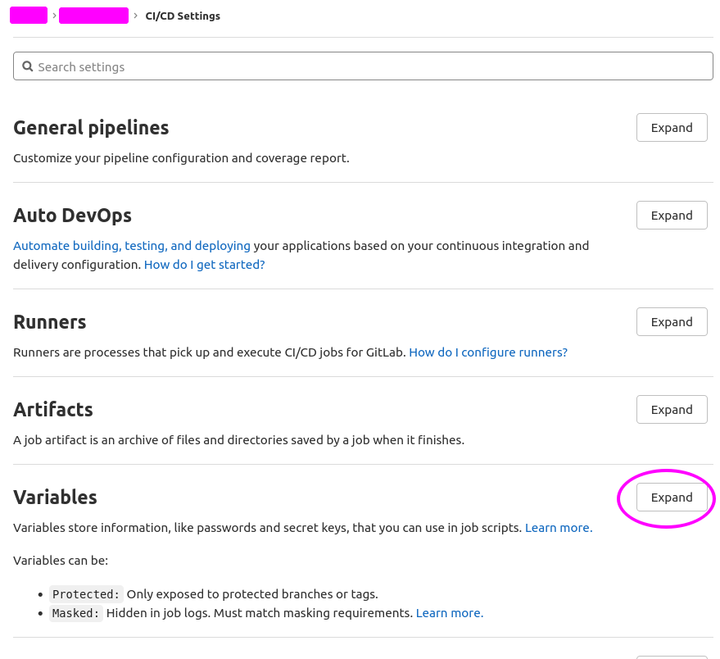The width and height of the screenshot is (720, 659).
Task: Click the General pipelines heading
Action: [x=91, y=128]
